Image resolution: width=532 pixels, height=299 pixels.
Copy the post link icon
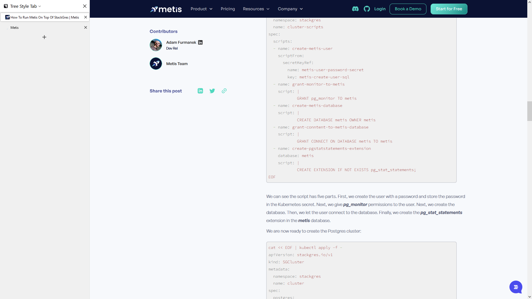(224, 91)
